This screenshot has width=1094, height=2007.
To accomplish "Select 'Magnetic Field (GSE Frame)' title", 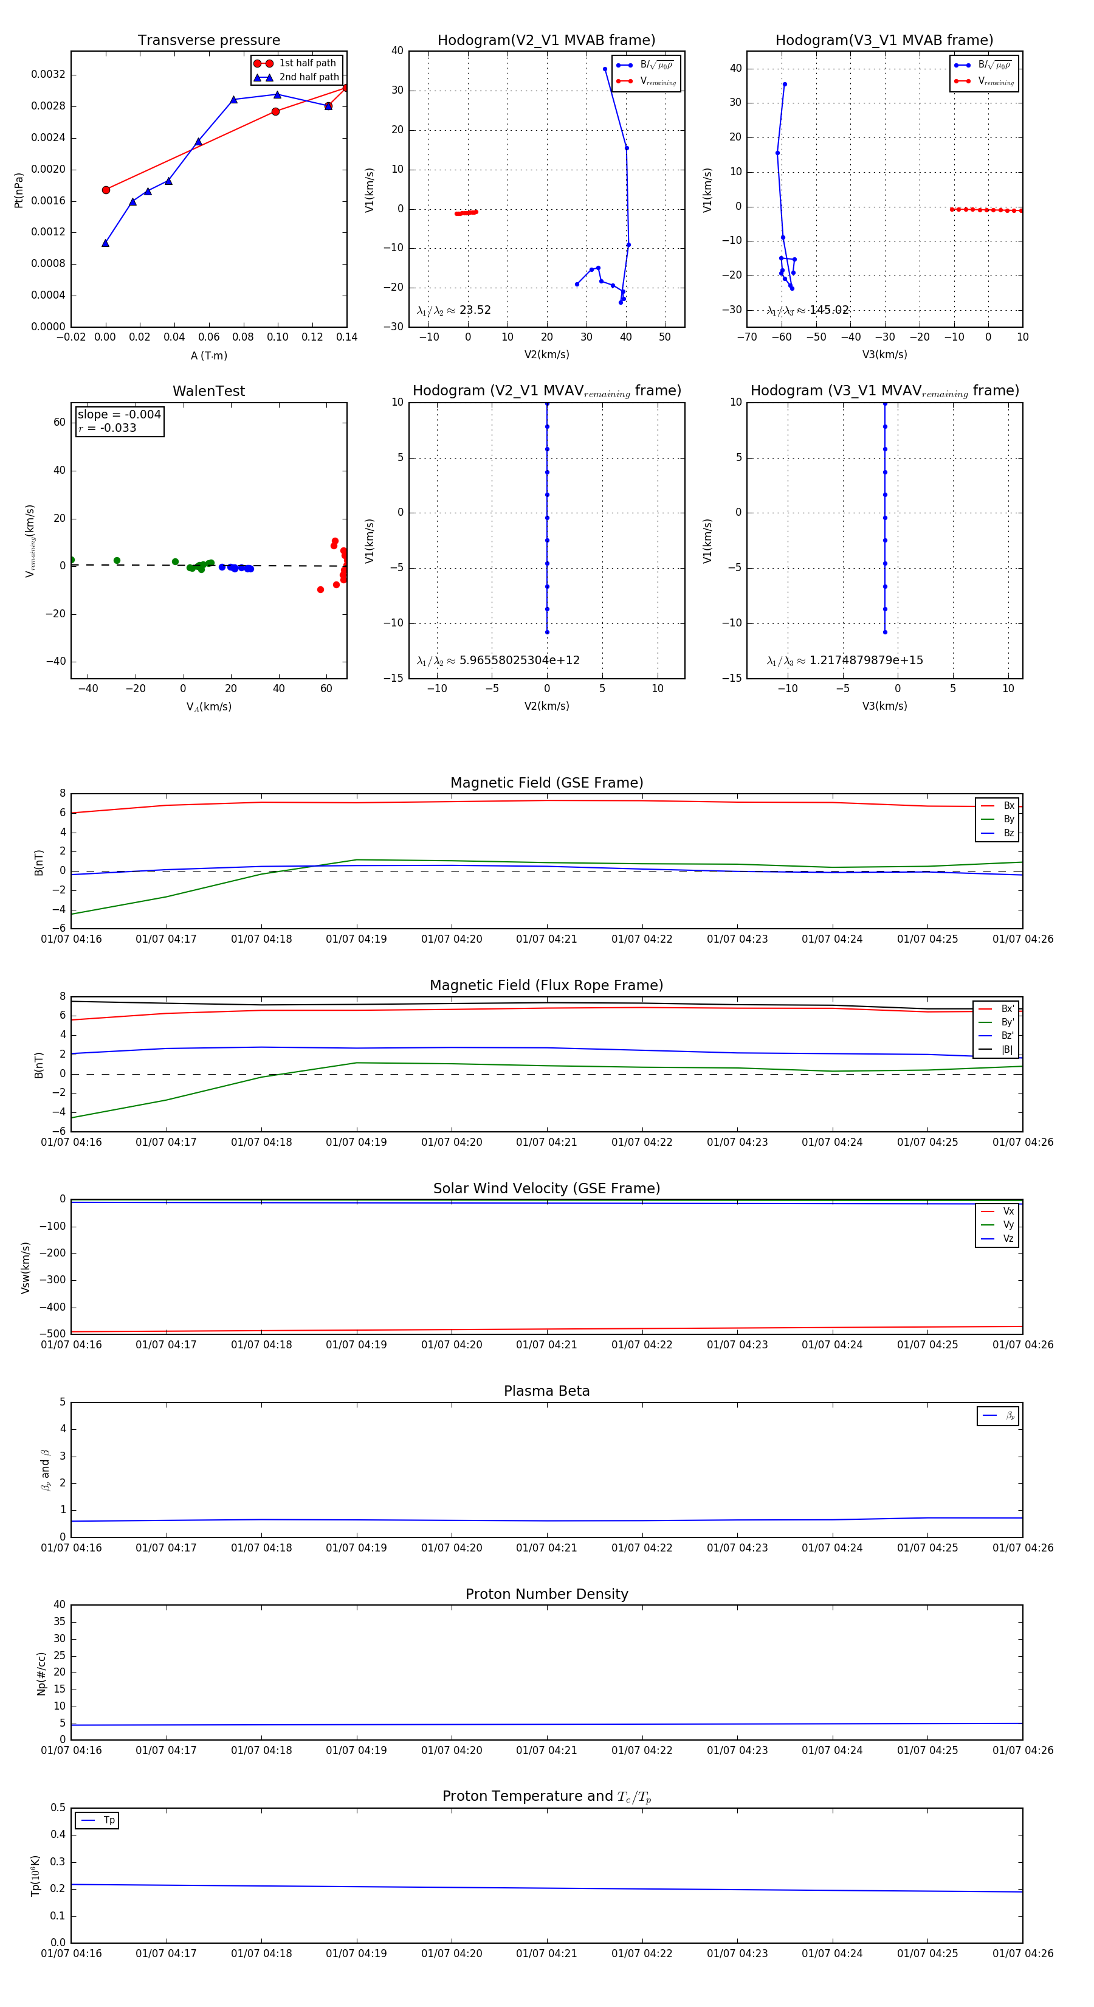I will click(x=546, y=783).
